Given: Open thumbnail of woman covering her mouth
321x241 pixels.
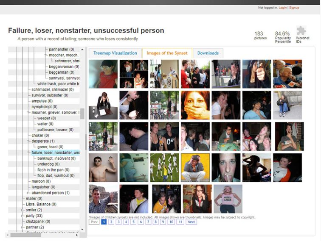Looking at the screenshot, I should pyautogui.click(x=195, y=105).
